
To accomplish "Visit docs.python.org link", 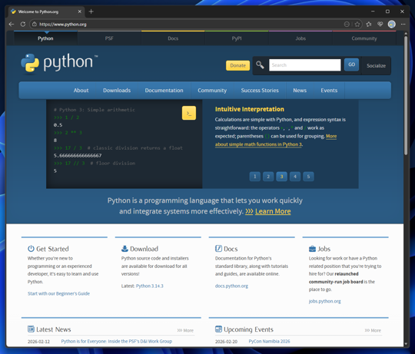I will point(231,286).
